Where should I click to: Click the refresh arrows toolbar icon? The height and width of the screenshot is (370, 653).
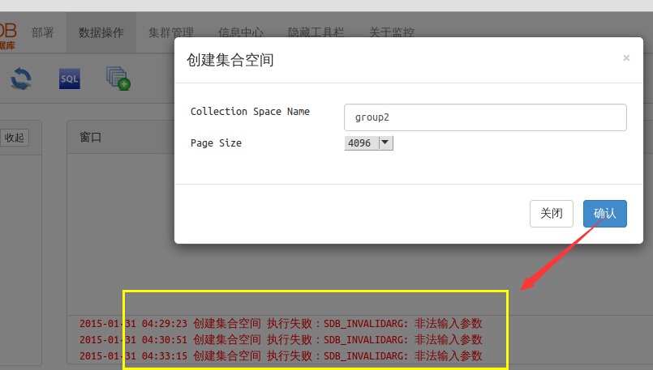pos(20,79)
